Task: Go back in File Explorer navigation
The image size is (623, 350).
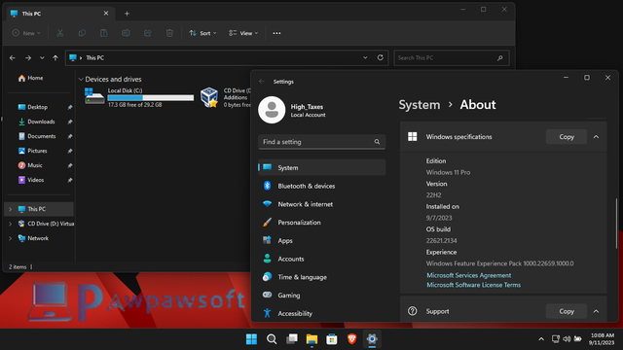Action: pos(13,58)
